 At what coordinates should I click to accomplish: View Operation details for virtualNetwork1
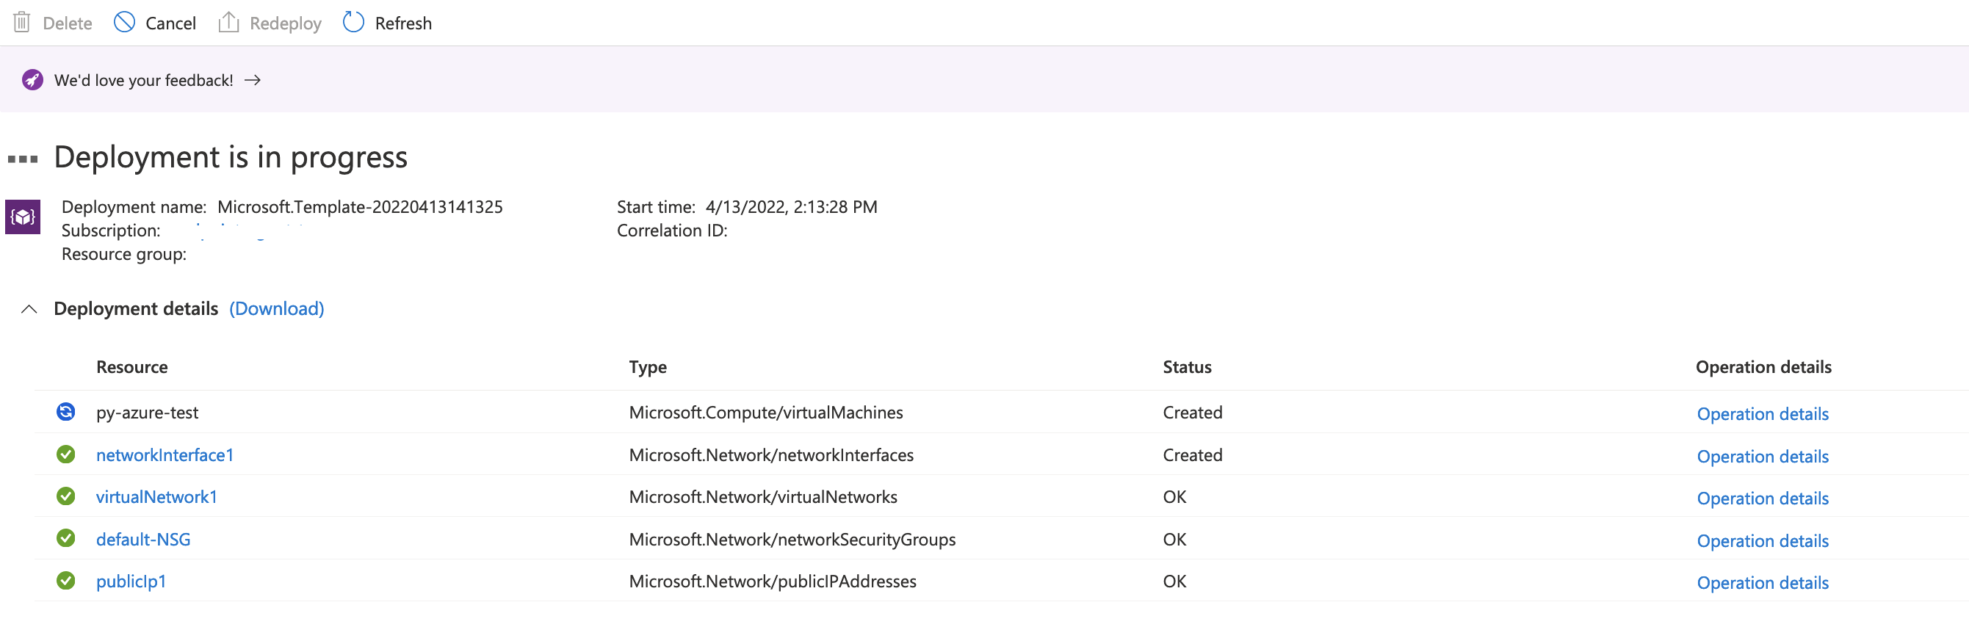[1763, 499]
